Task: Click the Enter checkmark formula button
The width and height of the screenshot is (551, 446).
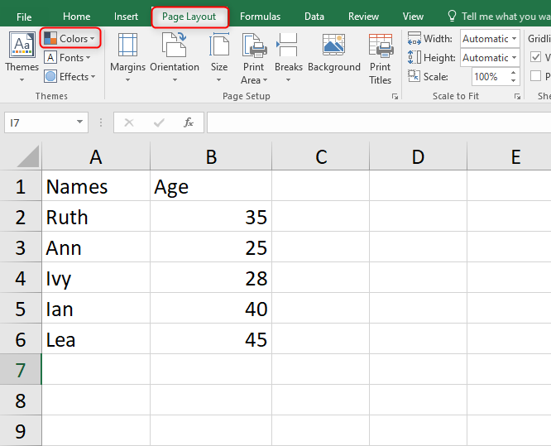Action: tap(159, 122)
